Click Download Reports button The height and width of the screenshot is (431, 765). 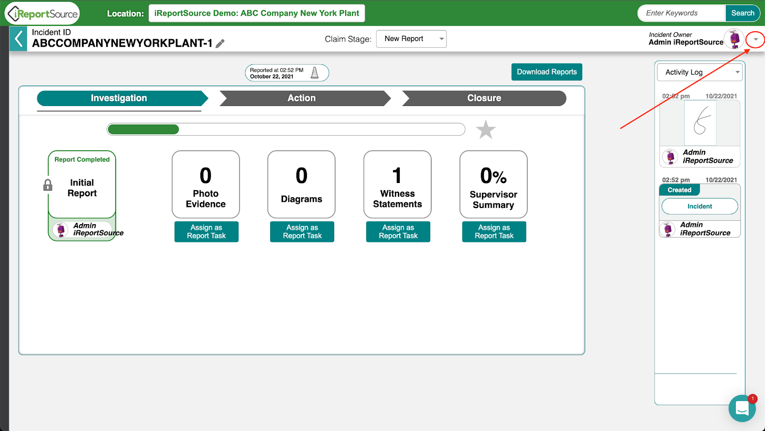click(547, 72)
